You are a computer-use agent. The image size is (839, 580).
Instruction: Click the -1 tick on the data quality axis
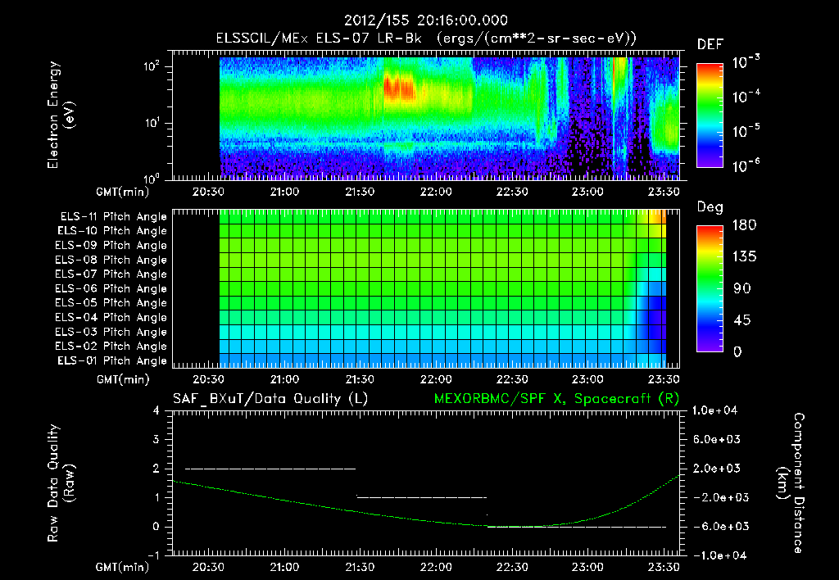(x=153, y=555)
